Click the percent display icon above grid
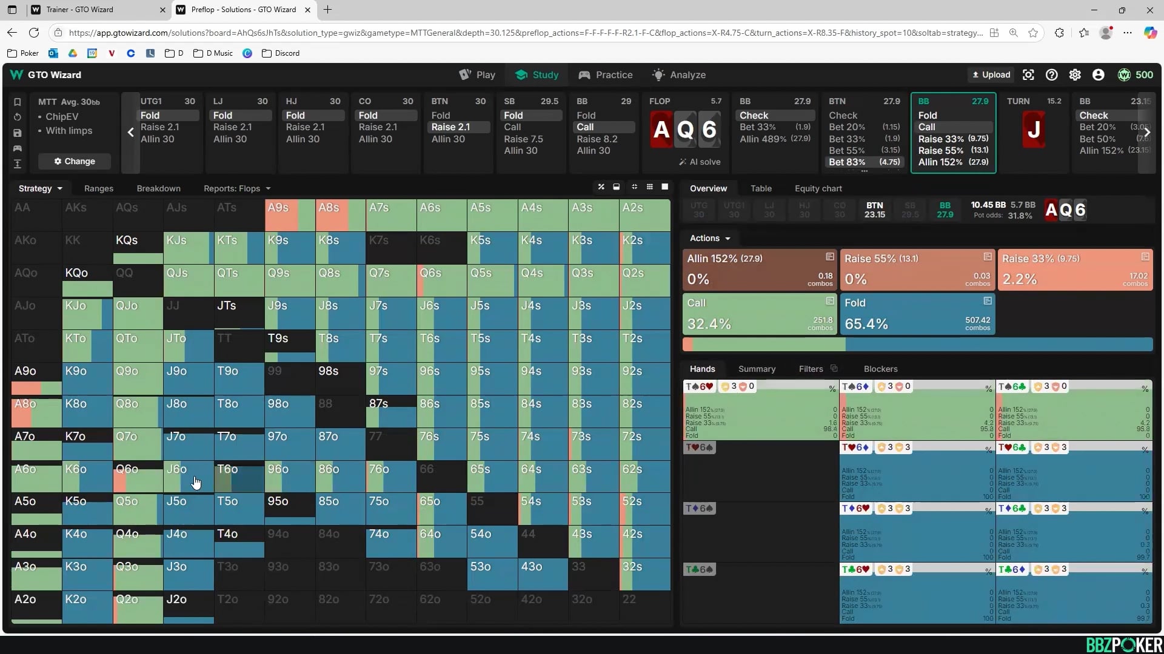Viewport: 1164px width, 654px height. 601,187
